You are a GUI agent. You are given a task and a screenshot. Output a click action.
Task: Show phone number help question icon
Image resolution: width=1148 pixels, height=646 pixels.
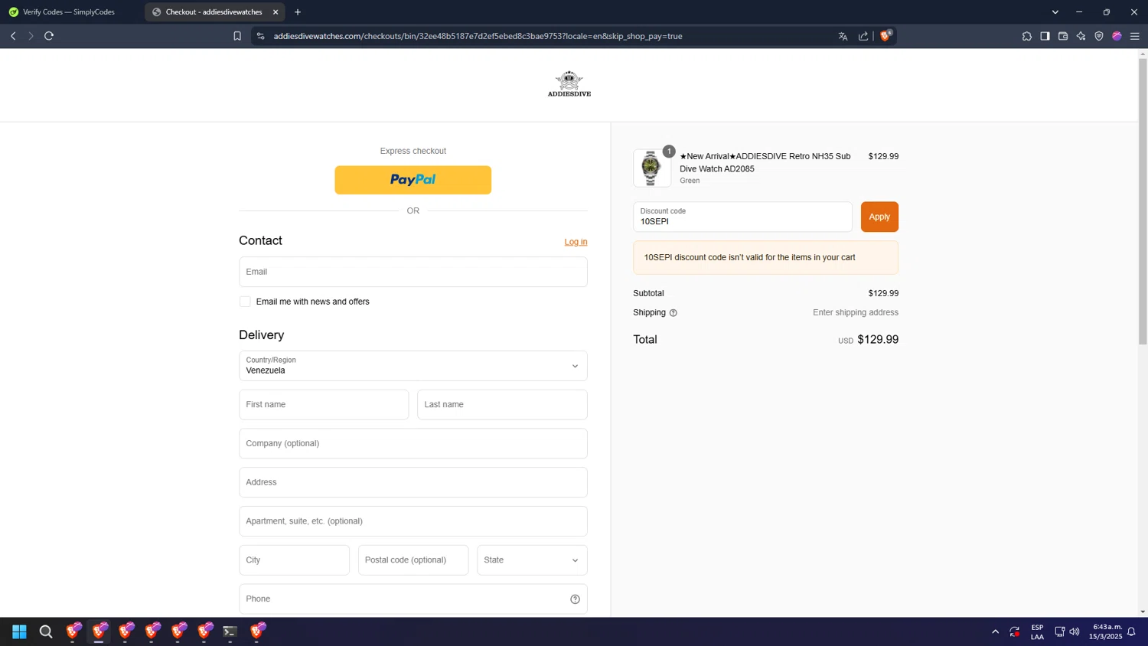click(575, 599)
